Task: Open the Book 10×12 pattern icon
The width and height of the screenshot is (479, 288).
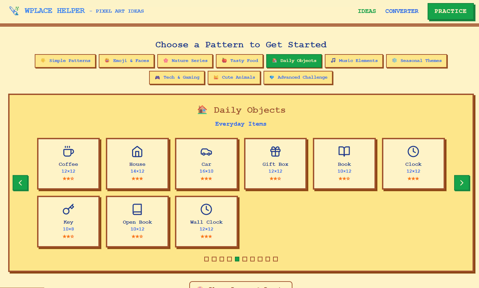Action: 344,151
